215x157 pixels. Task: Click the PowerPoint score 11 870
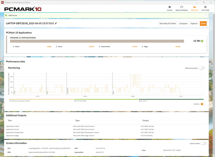[x=134, y=47]
